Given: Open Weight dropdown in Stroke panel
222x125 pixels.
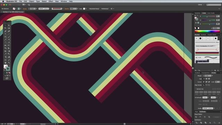Looking at the screenshot, I should tap(212, 76).
